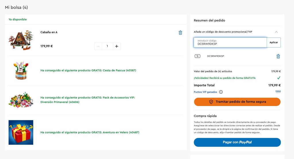The height and width of the screenshot is (159, 294).
Task: Open the Cabaña en A product thumbnail
Action: (x=21, y=40)
